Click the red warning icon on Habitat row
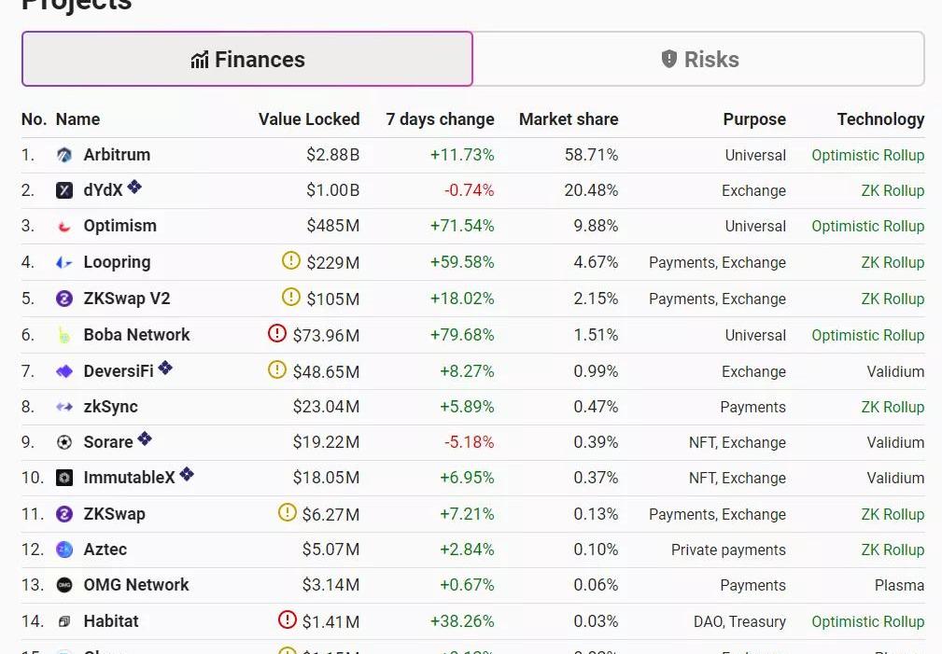The width and height of the screenshot is (942, 654). pyautogui.click(x=288, y=619)
